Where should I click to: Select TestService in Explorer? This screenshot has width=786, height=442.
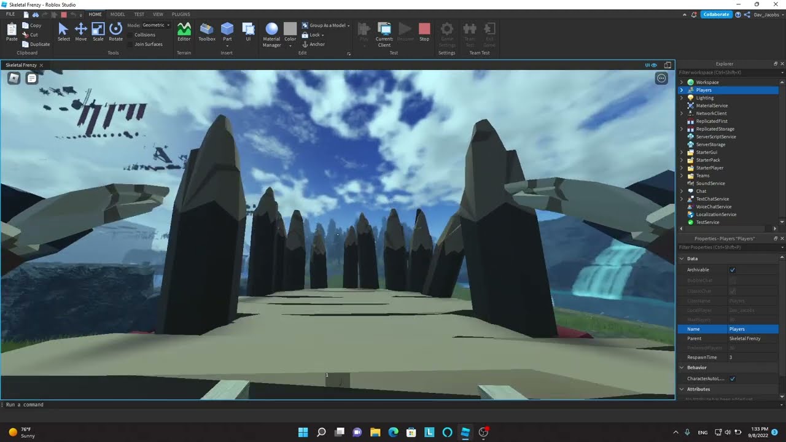point(707,222)
